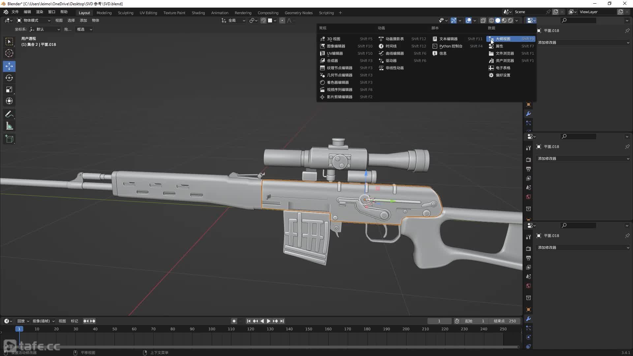The height and width of the screenshot is (356, 633).
Task: Click middle properties panel search field
Action: (578, 136)
